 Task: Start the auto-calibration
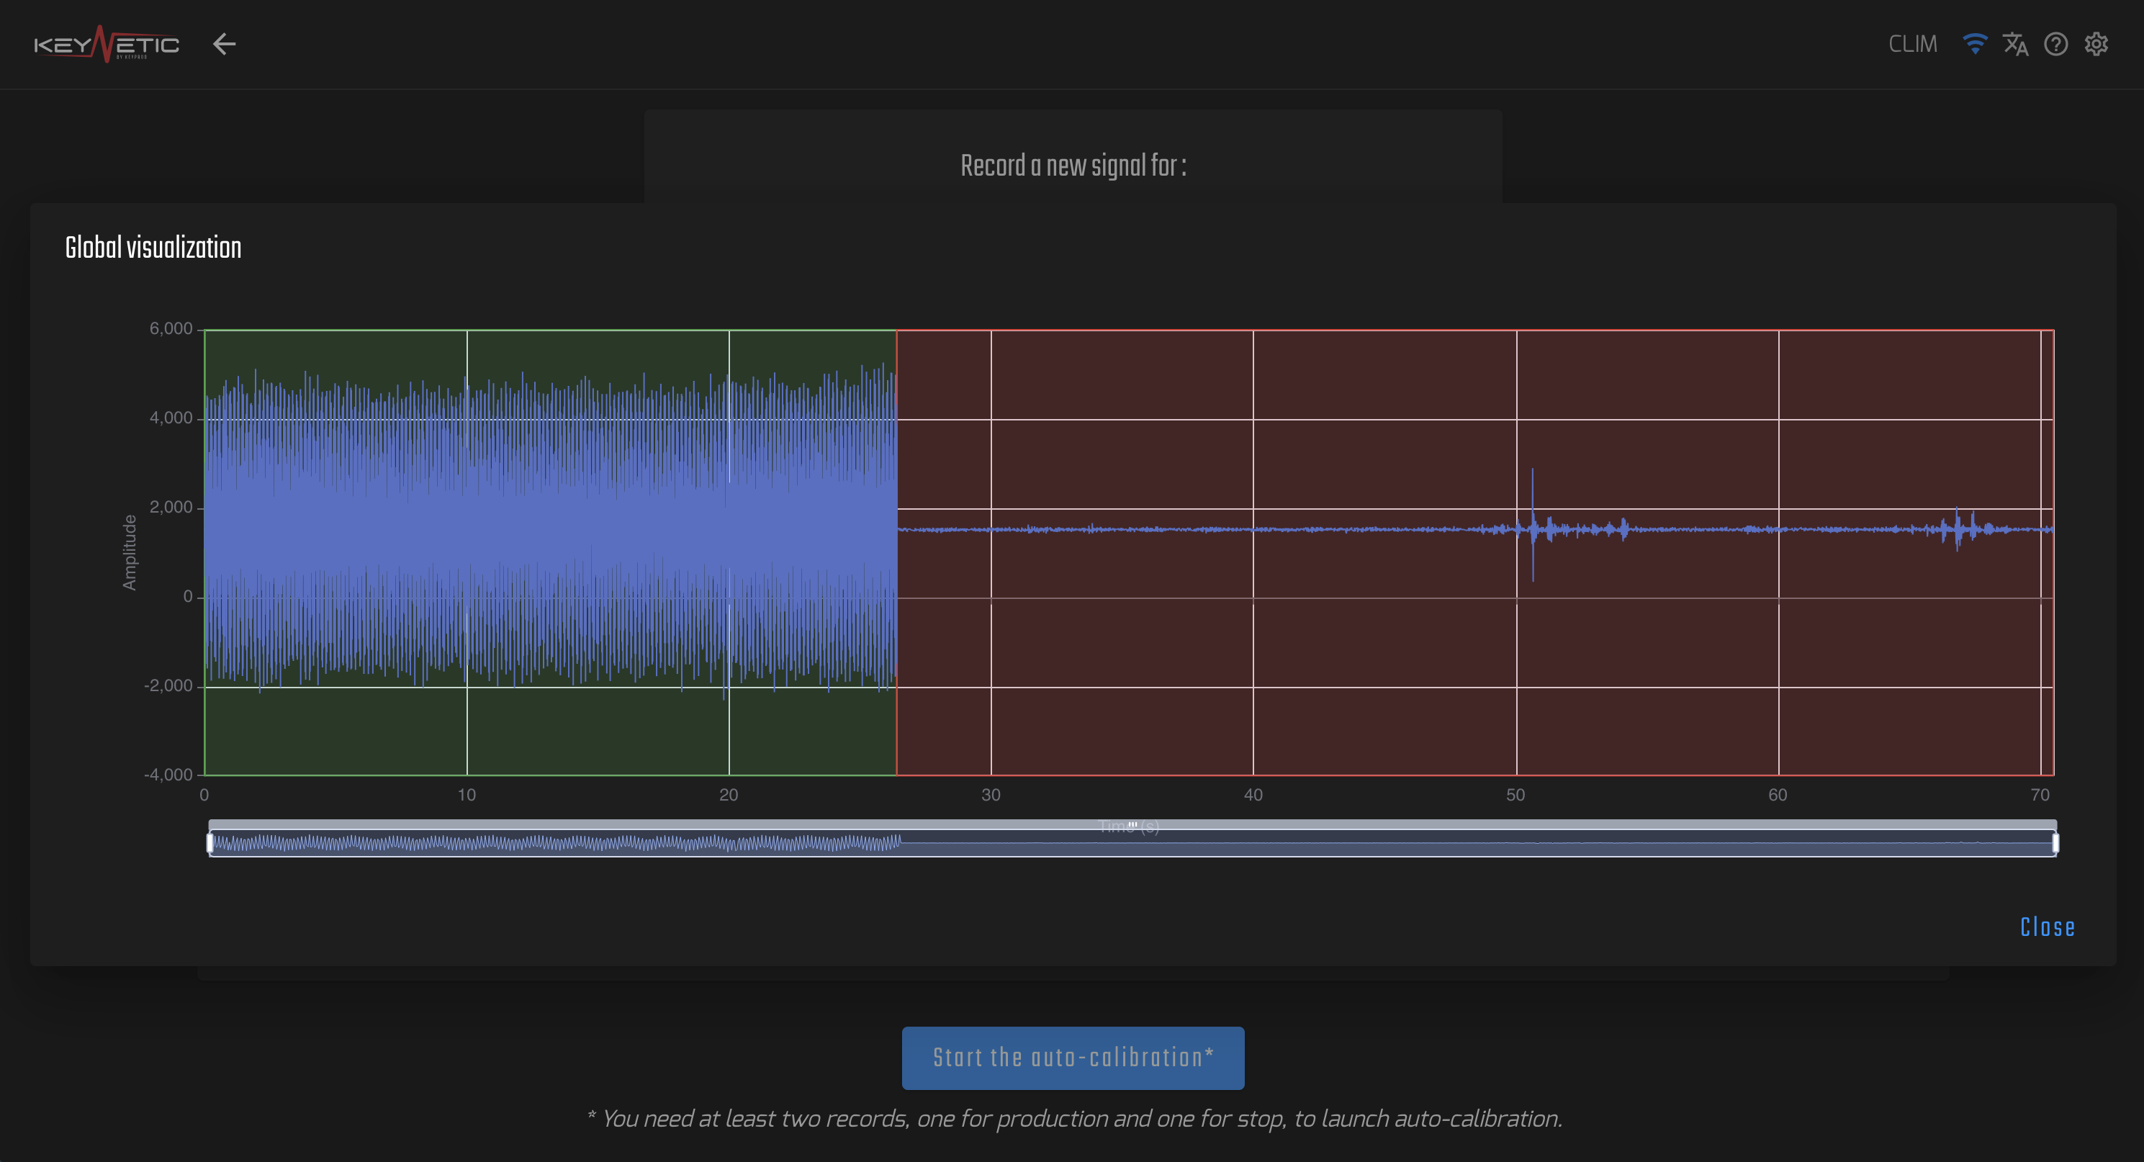(1073, 1058)
